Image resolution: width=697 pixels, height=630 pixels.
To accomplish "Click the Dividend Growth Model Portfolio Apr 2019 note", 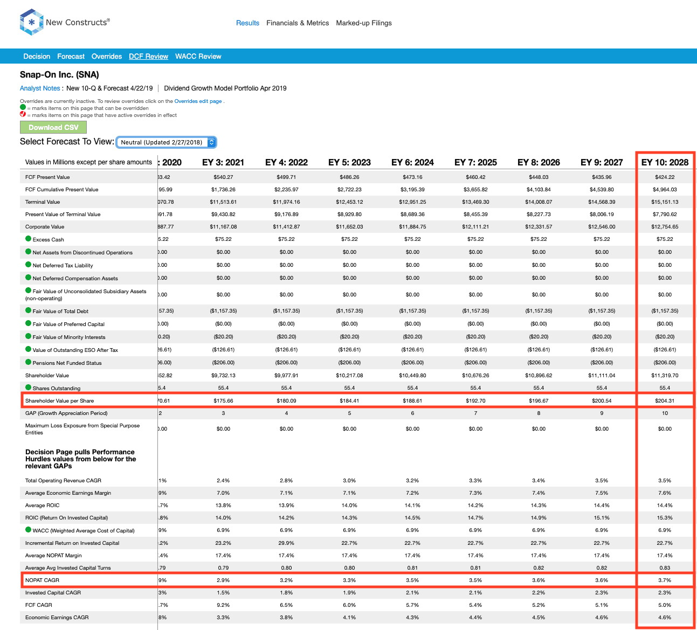I will point(225,88).
